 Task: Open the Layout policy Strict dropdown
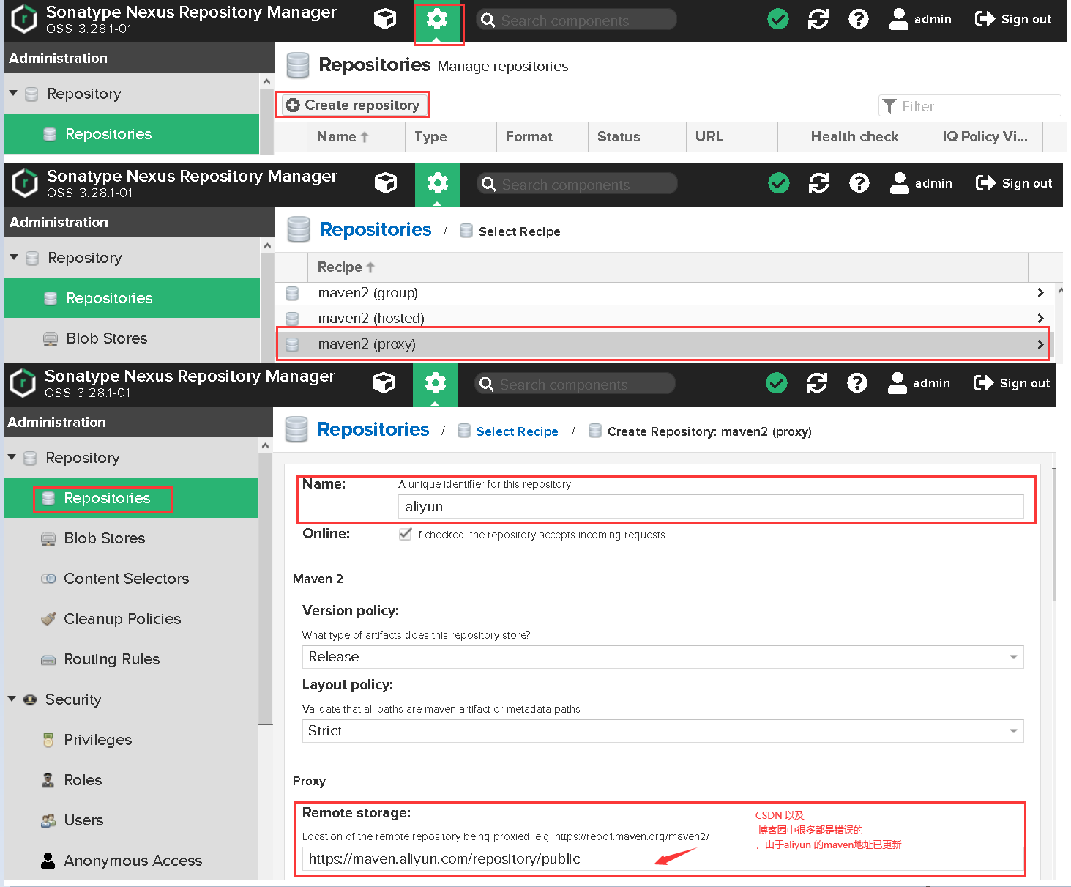coord(663,731)
